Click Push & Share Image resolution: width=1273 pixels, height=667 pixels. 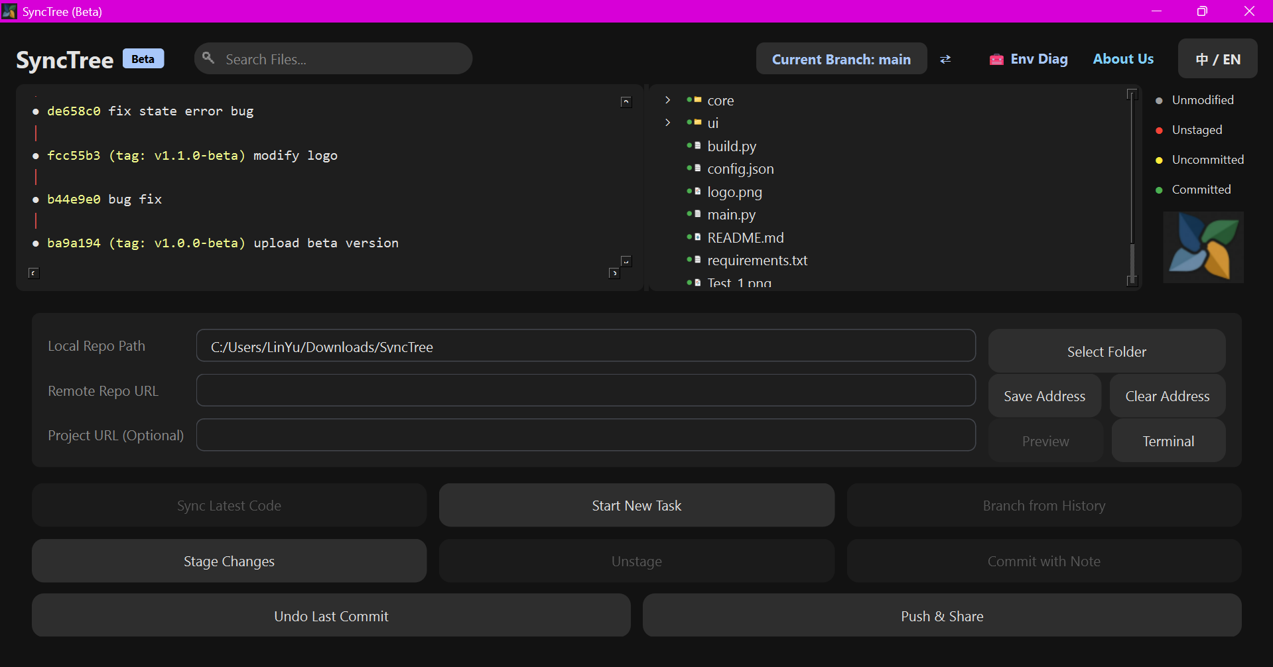pos(942,616)
